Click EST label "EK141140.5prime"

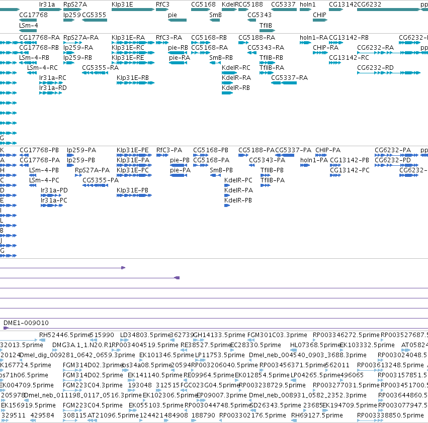155,375
